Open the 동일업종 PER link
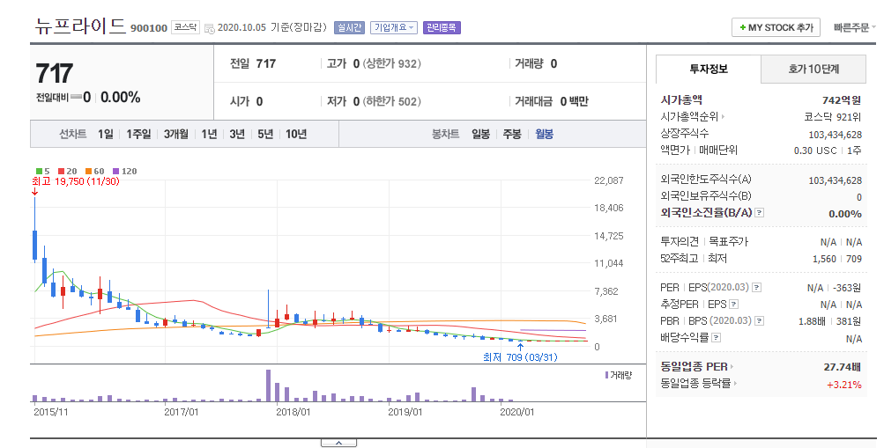This screenshot has height=448, width=884. 697,367
